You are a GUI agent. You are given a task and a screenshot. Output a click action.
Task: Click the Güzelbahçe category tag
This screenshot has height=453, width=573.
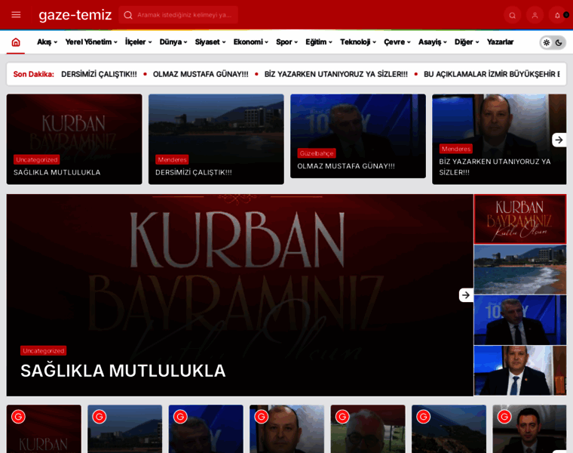[x=317, y=153]
